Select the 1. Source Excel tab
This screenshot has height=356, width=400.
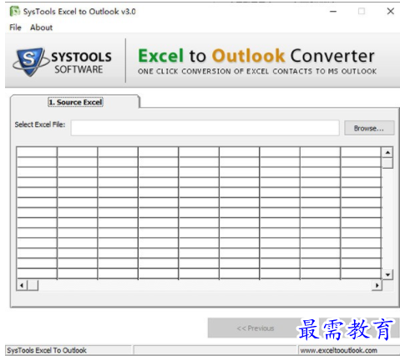(x=75, y=102)
